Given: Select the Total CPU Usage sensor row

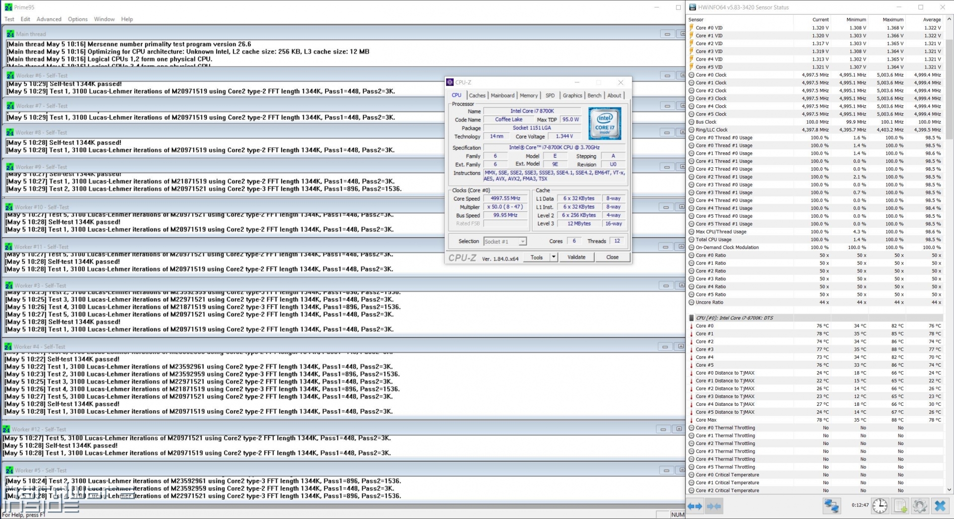Looking at the screenshot, I should click(x=815, y=240).
